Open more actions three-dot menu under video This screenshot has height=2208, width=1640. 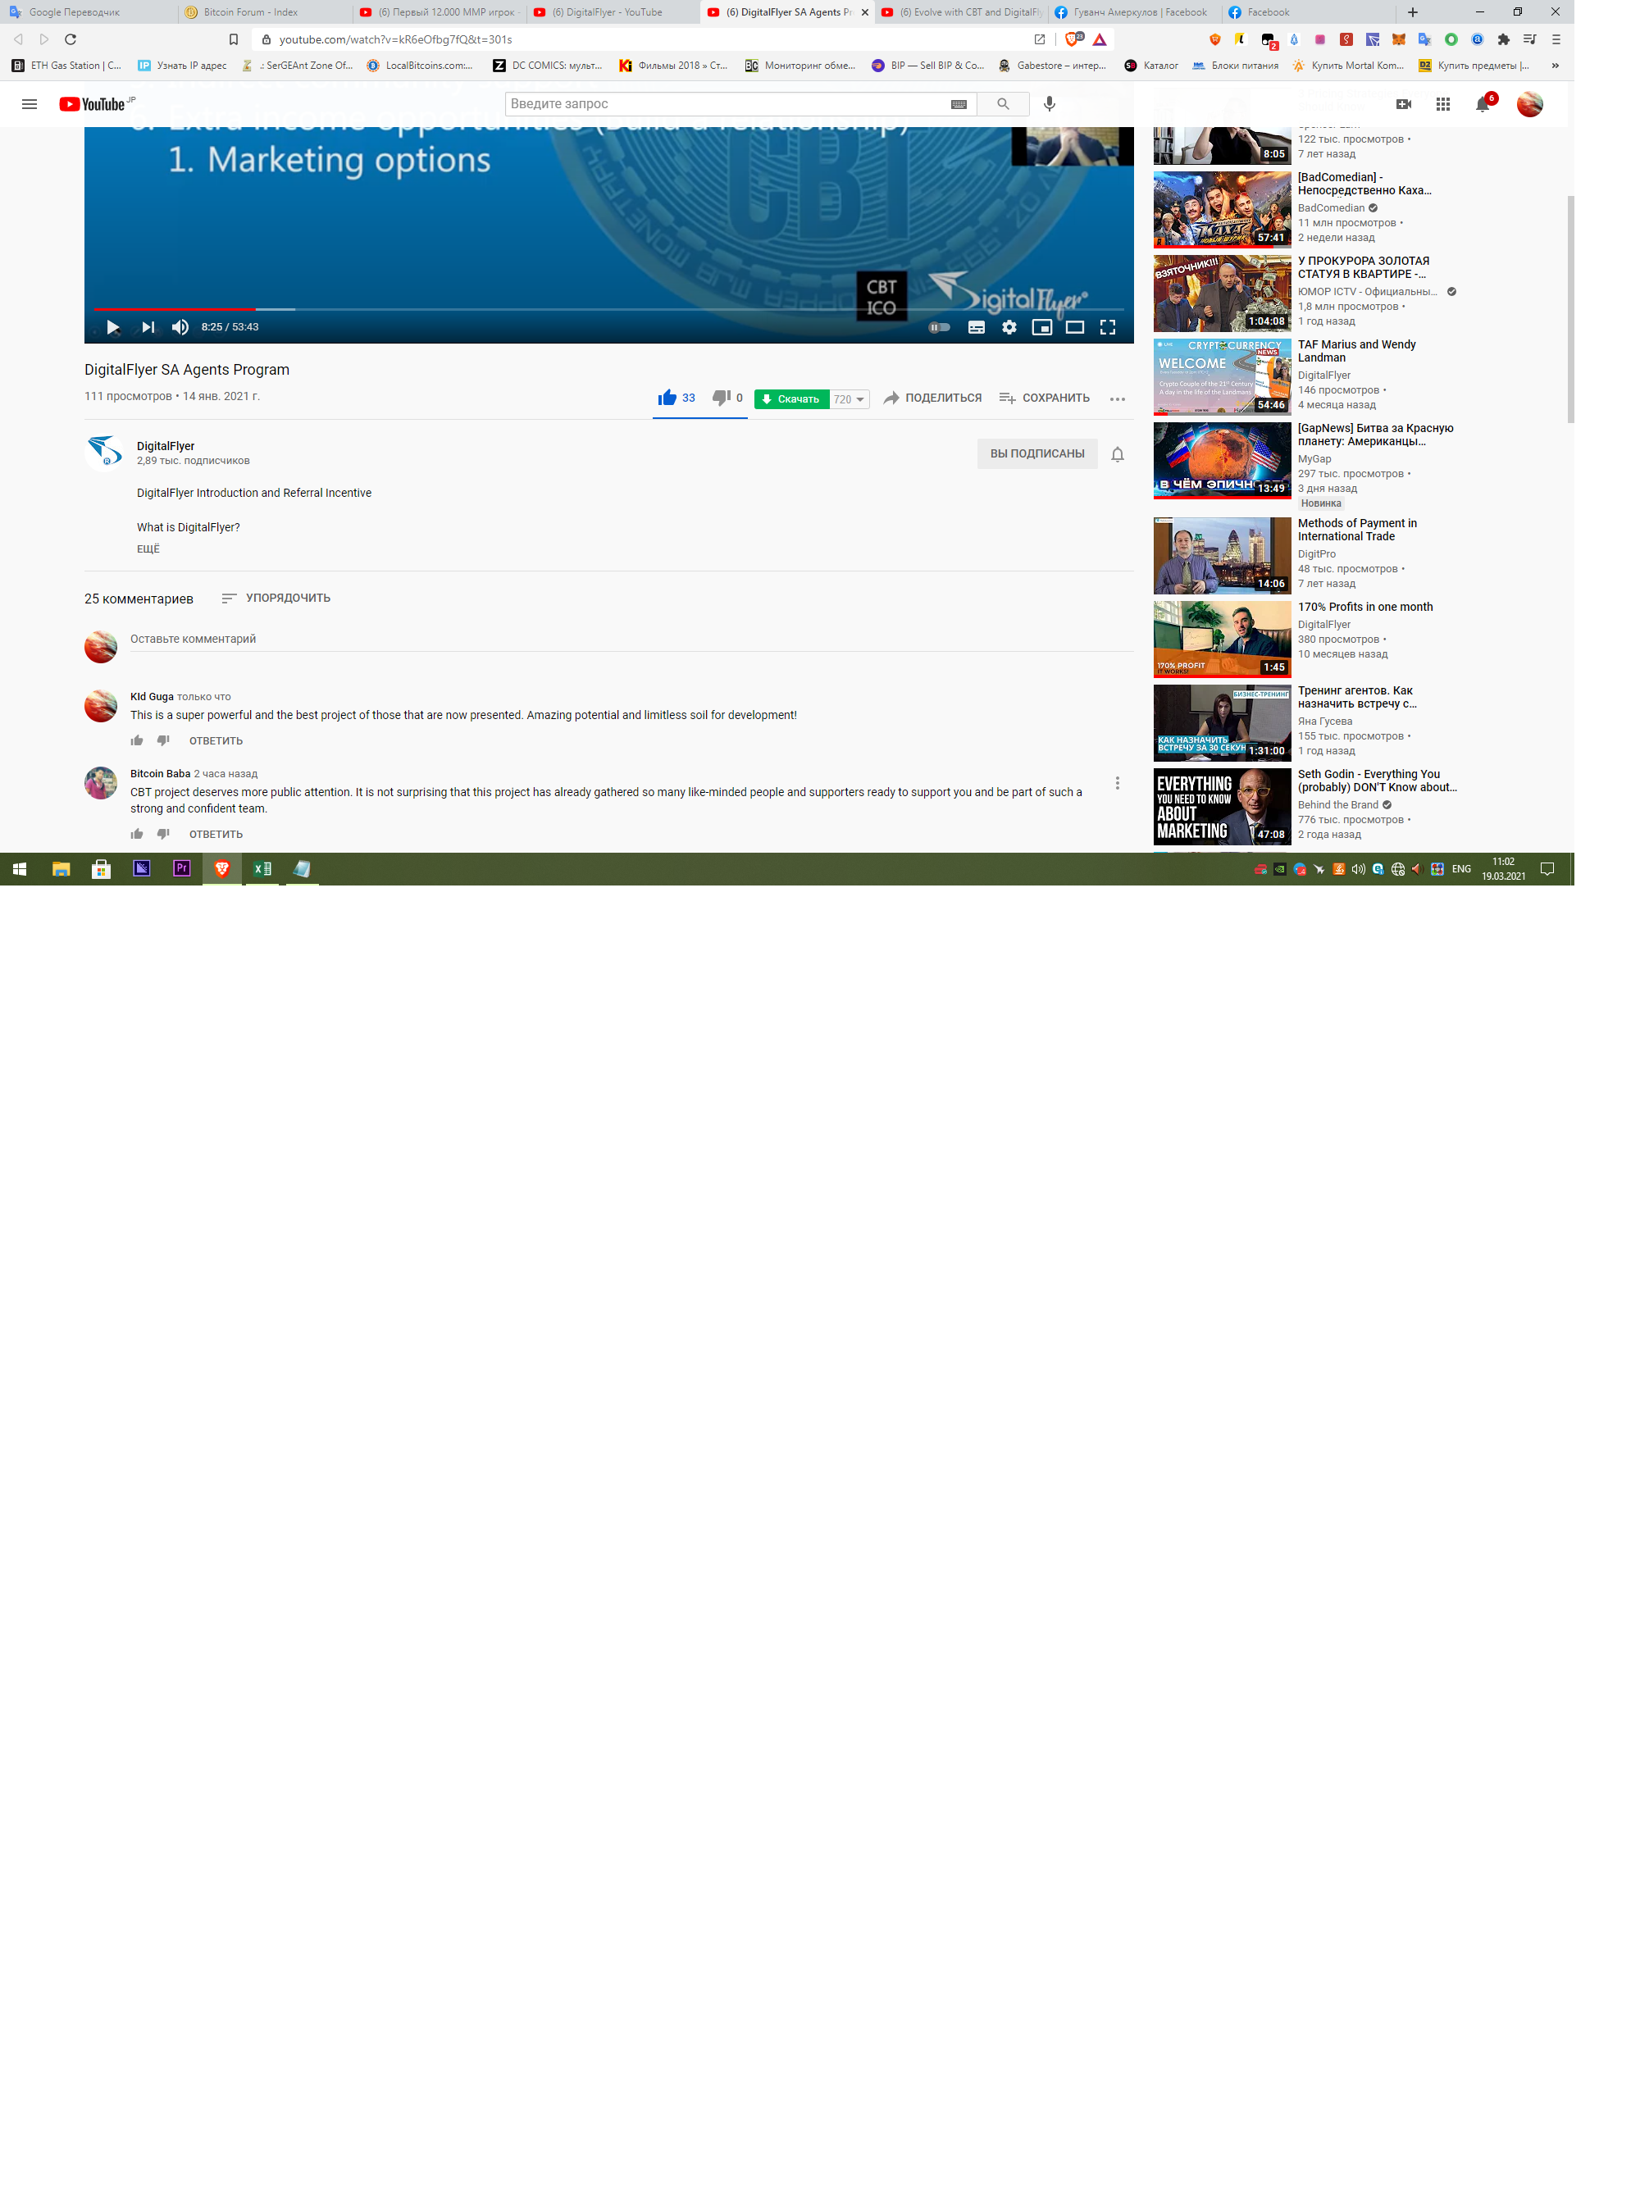point(1118,399)
